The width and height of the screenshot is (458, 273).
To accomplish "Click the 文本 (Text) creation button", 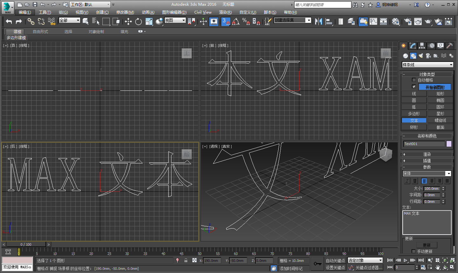I will click(x=414, y=120).
